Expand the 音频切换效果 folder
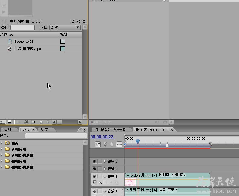The image size is (239, 196). 2,155
